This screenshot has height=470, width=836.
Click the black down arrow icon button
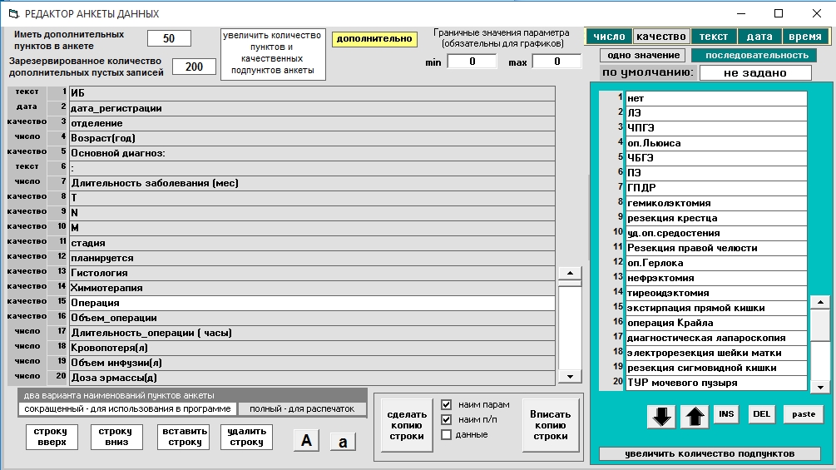pos(663,415)
